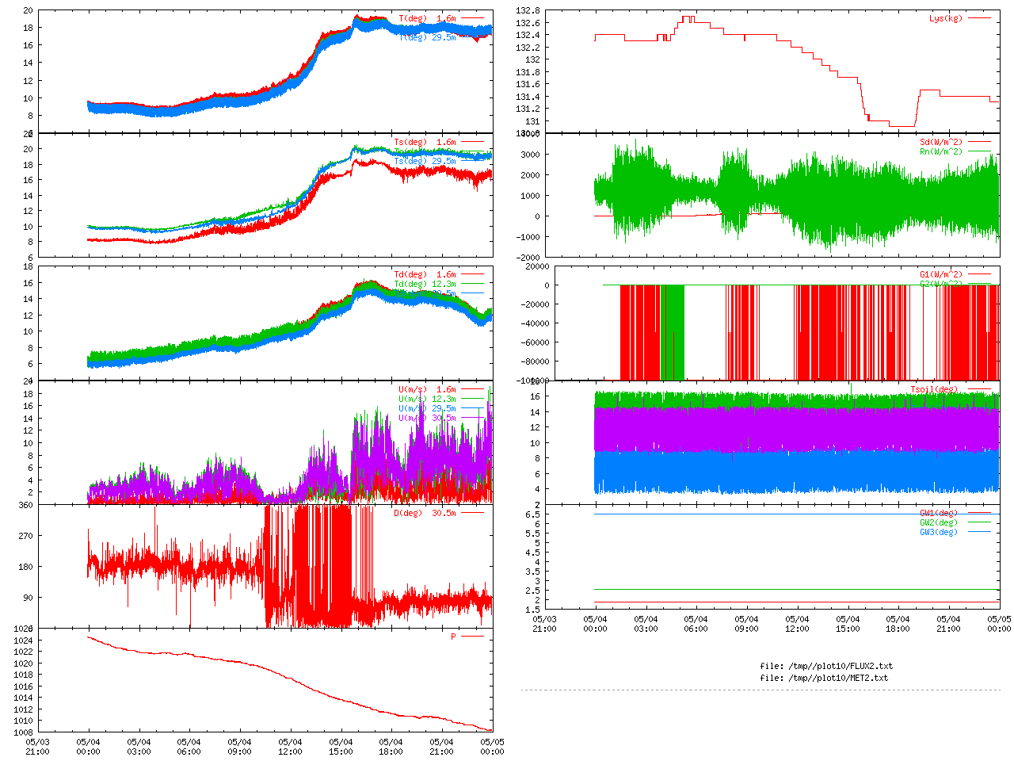Click the GW1(deg) legend entry

[x=938, y=513]
